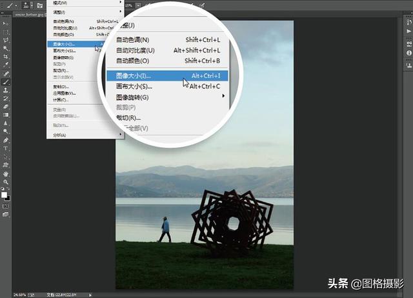Select the Move tool
413x298 pixels.
coord(6,24)
